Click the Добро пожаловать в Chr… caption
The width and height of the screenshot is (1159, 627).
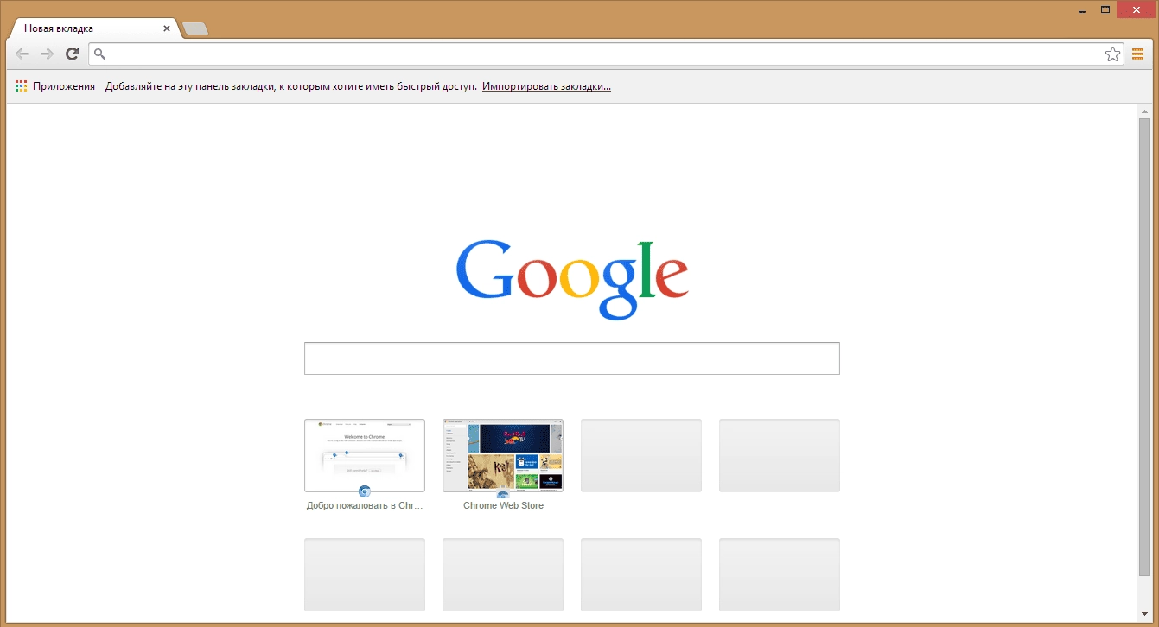click(365, 505)
